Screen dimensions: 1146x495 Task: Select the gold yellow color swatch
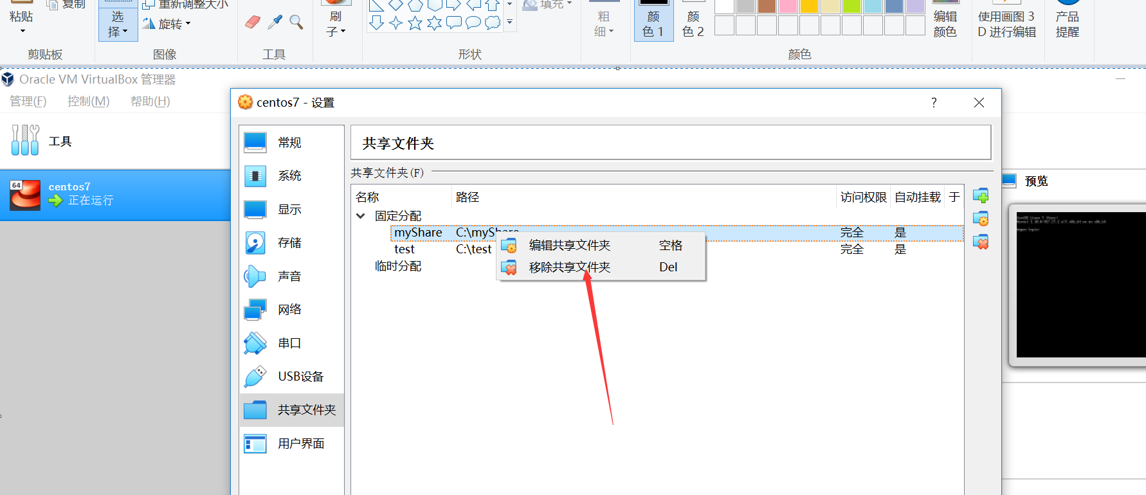809,6
